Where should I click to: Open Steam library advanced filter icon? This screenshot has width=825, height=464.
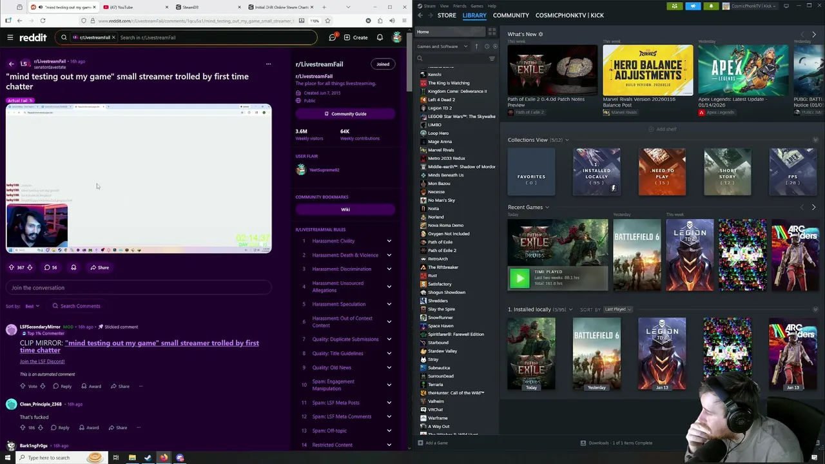point(492,59)
